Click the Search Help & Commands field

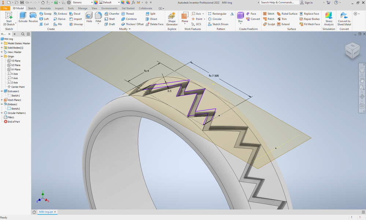(x=279, y=2)
